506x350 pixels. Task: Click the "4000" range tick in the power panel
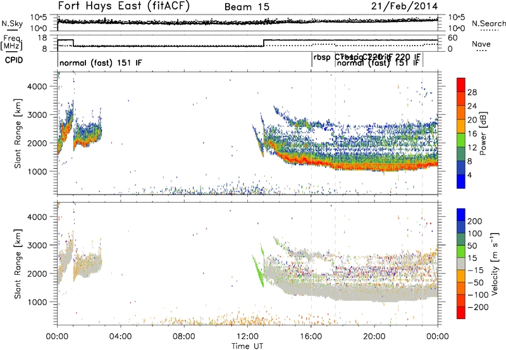click(x=37, y=87)
